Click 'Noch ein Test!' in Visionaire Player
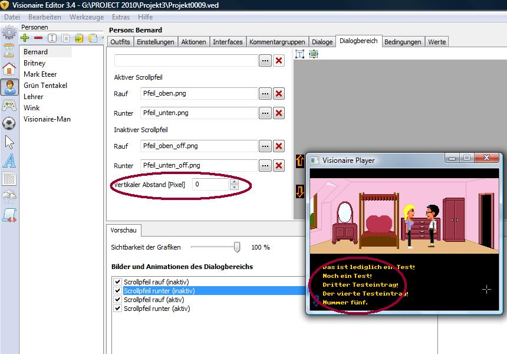This screenshot has height=354, width=507. pos(347,276)
